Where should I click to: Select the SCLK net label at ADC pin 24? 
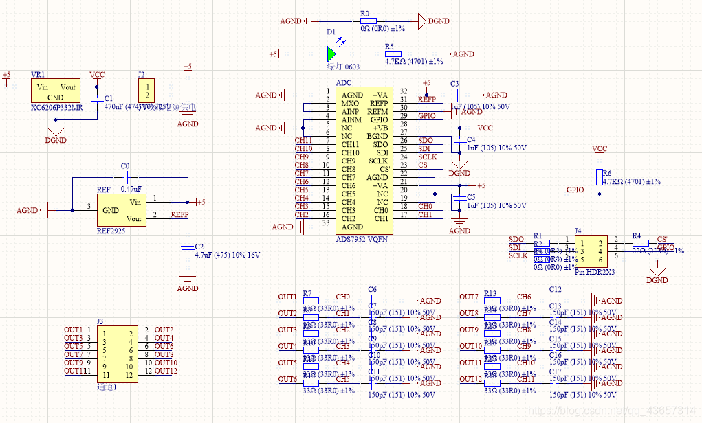(428, 157)
